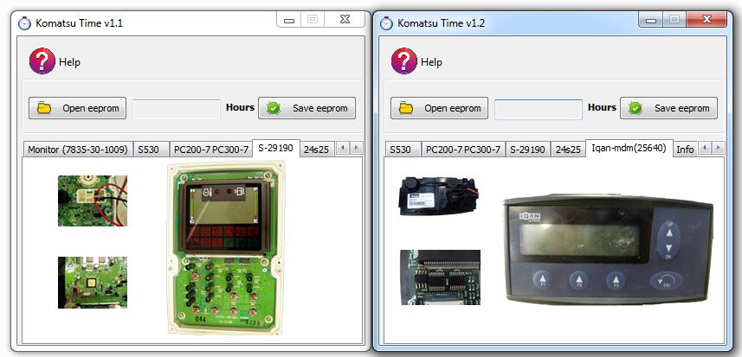
Task: Select the Iqan-mdm(25640) tab in v1.2
Action: click(x=629, y=149)
